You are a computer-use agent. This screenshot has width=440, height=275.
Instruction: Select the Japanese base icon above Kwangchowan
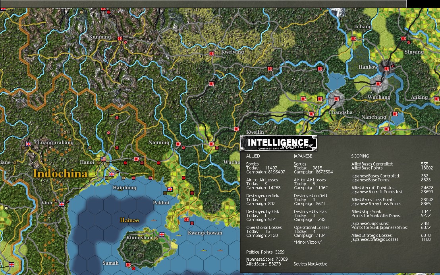click(x=187, y=219)
